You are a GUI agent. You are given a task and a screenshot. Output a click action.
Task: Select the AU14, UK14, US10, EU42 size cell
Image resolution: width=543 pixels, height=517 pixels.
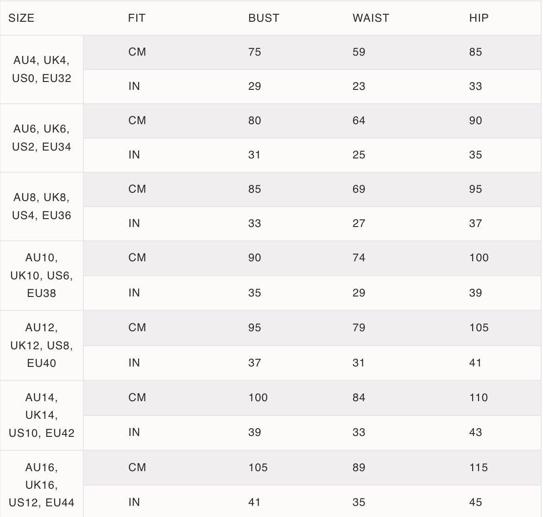42,416
